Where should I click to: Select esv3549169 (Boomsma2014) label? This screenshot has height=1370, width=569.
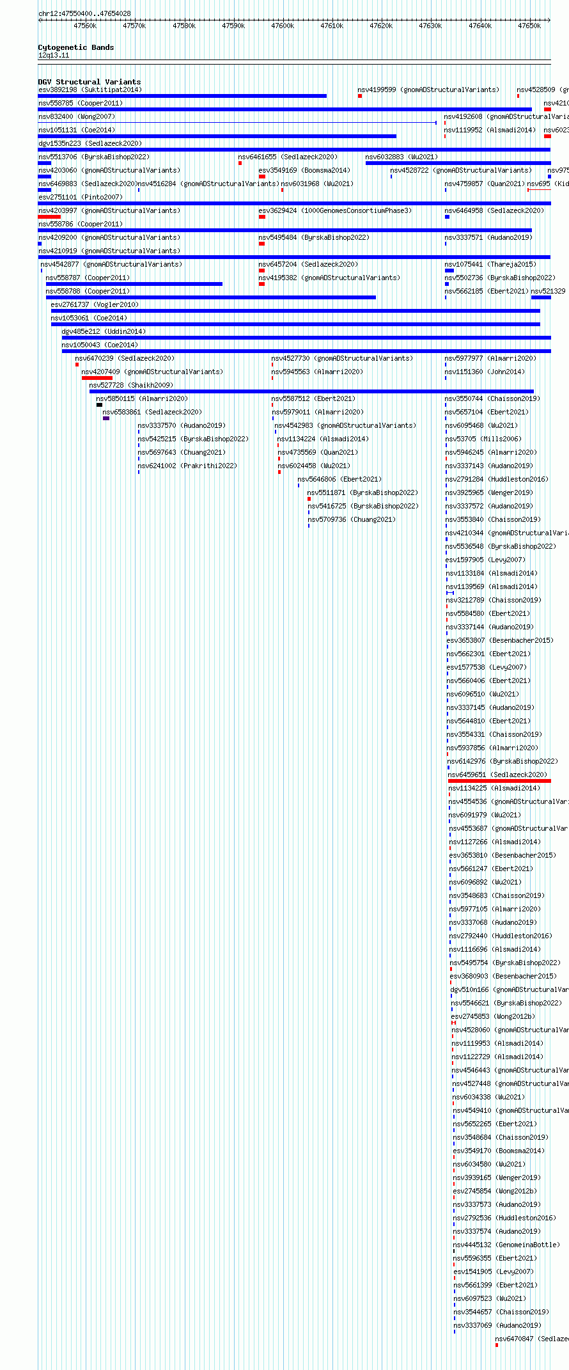[304, 170]
